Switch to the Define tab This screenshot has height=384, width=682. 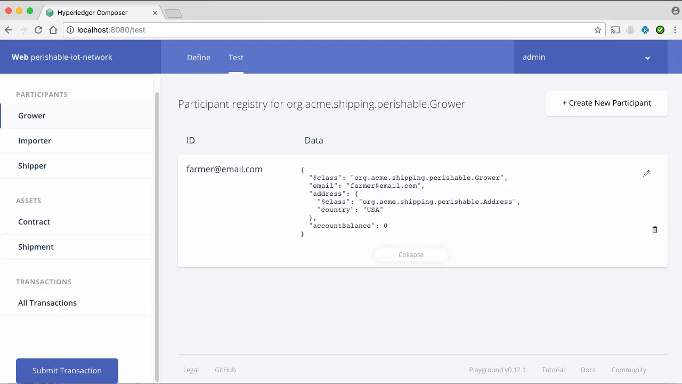pyautogui.click(x=199, y=58)
